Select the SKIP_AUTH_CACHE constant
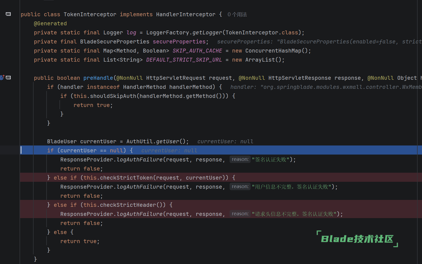 point(197,51)
